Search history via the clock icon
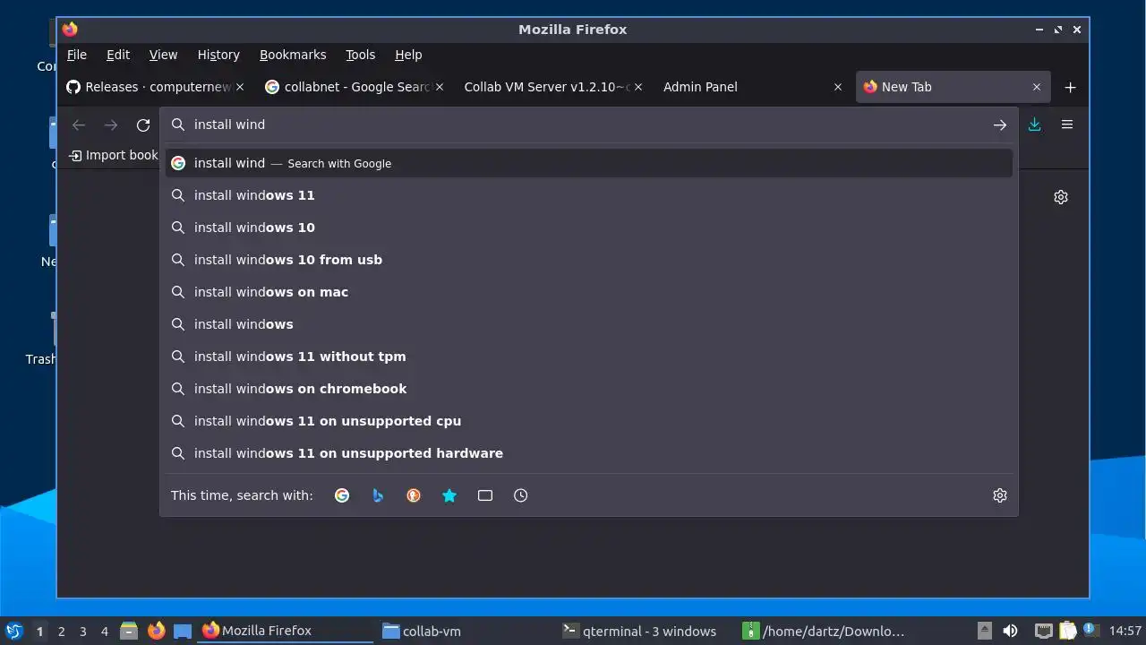 (521, 495)
